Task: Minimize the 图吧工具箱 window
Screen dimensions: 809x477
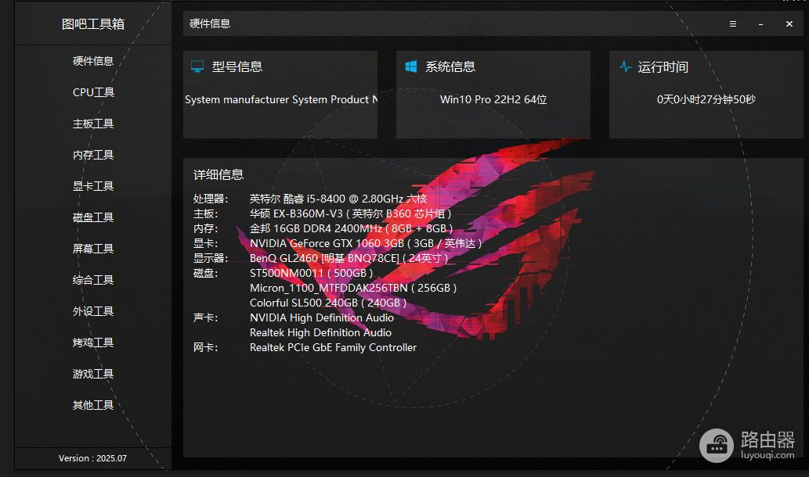Action: (x=760, y=24)
